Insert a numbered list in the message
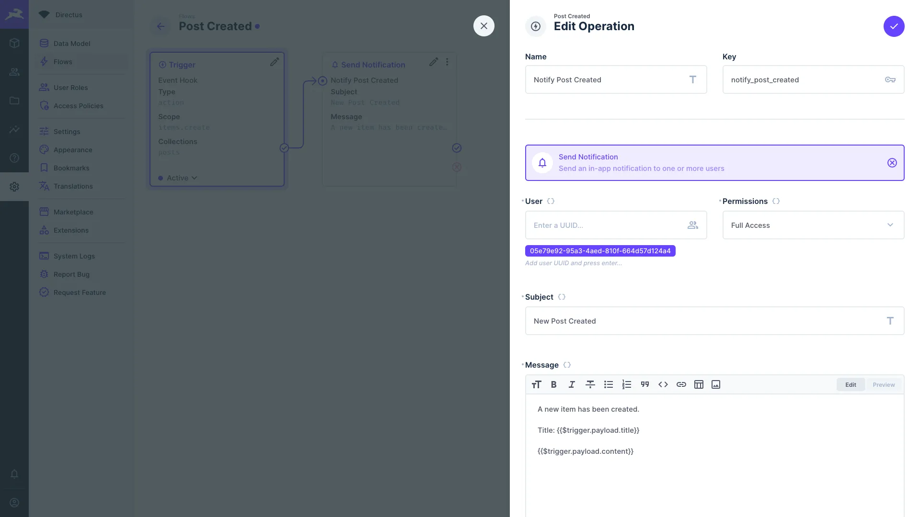920x517 pixels. tap(626, 384)
